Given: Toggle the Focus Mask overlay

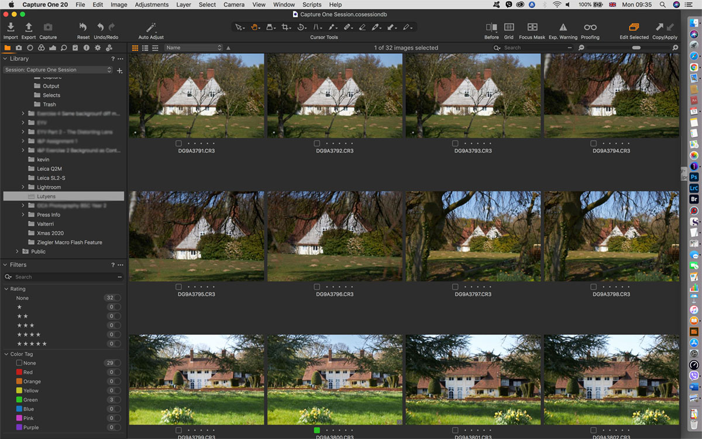Looking at the screenshot, I should pos(532,28).
